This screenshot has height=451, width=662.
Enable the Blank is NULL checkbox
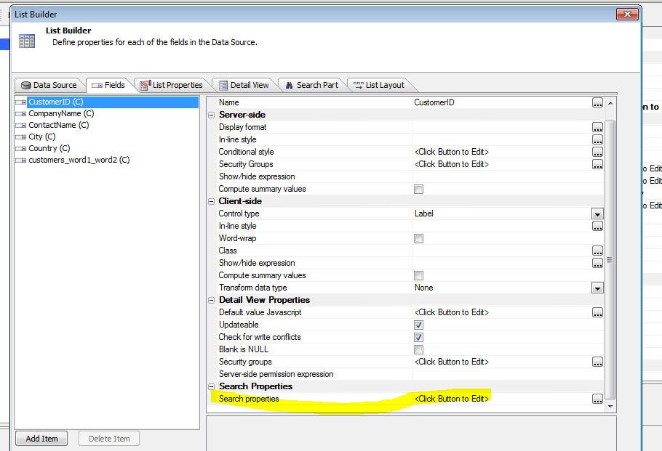[418, 349]
